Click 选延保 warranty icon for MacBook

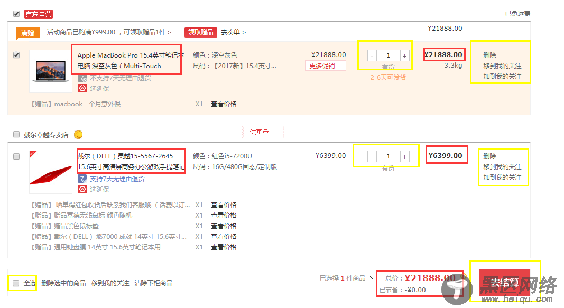coord(82,88)
